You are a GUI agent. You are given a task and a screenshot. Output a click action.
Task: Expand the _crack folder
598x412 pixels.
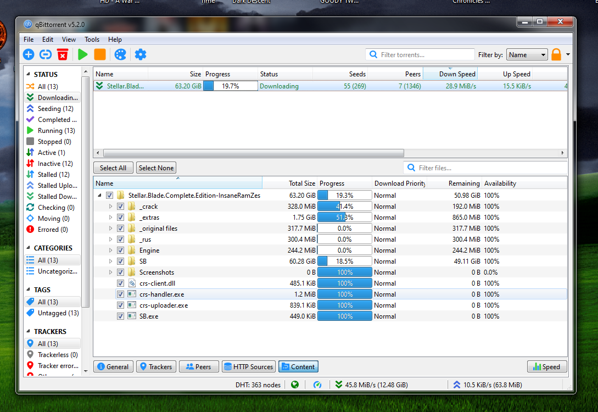(x=110, y=207)
